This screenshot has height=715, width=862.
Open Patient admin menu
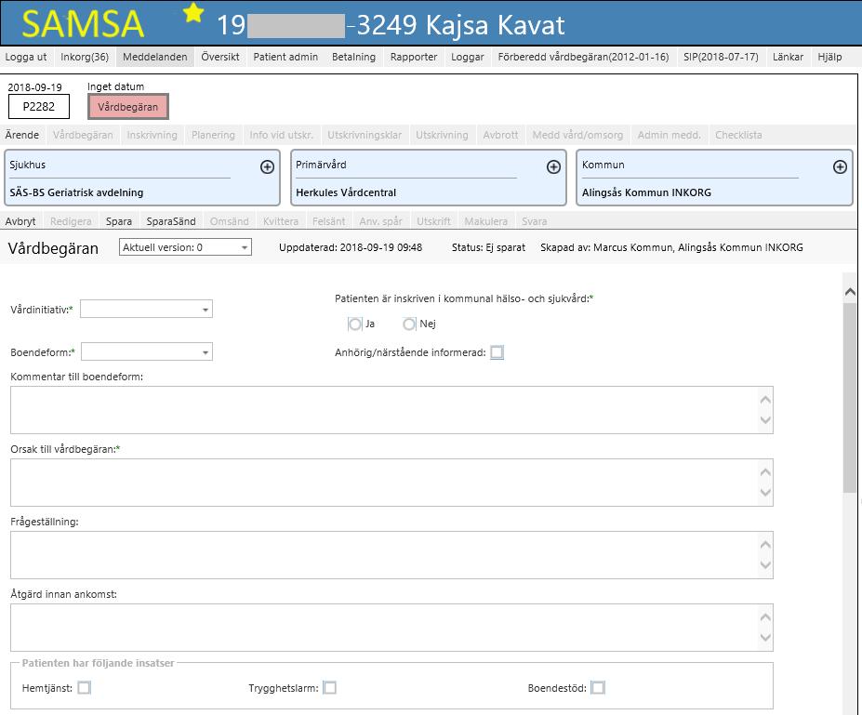click(285, 57)
